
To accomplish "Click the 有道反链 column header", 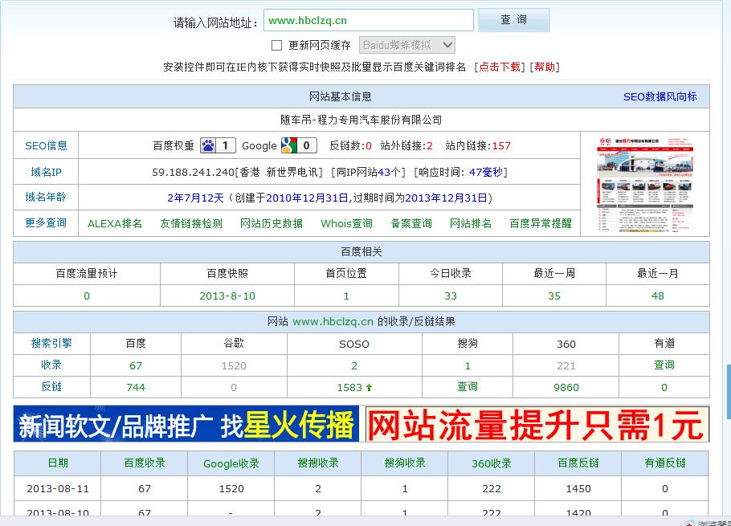I will [665, 463].
